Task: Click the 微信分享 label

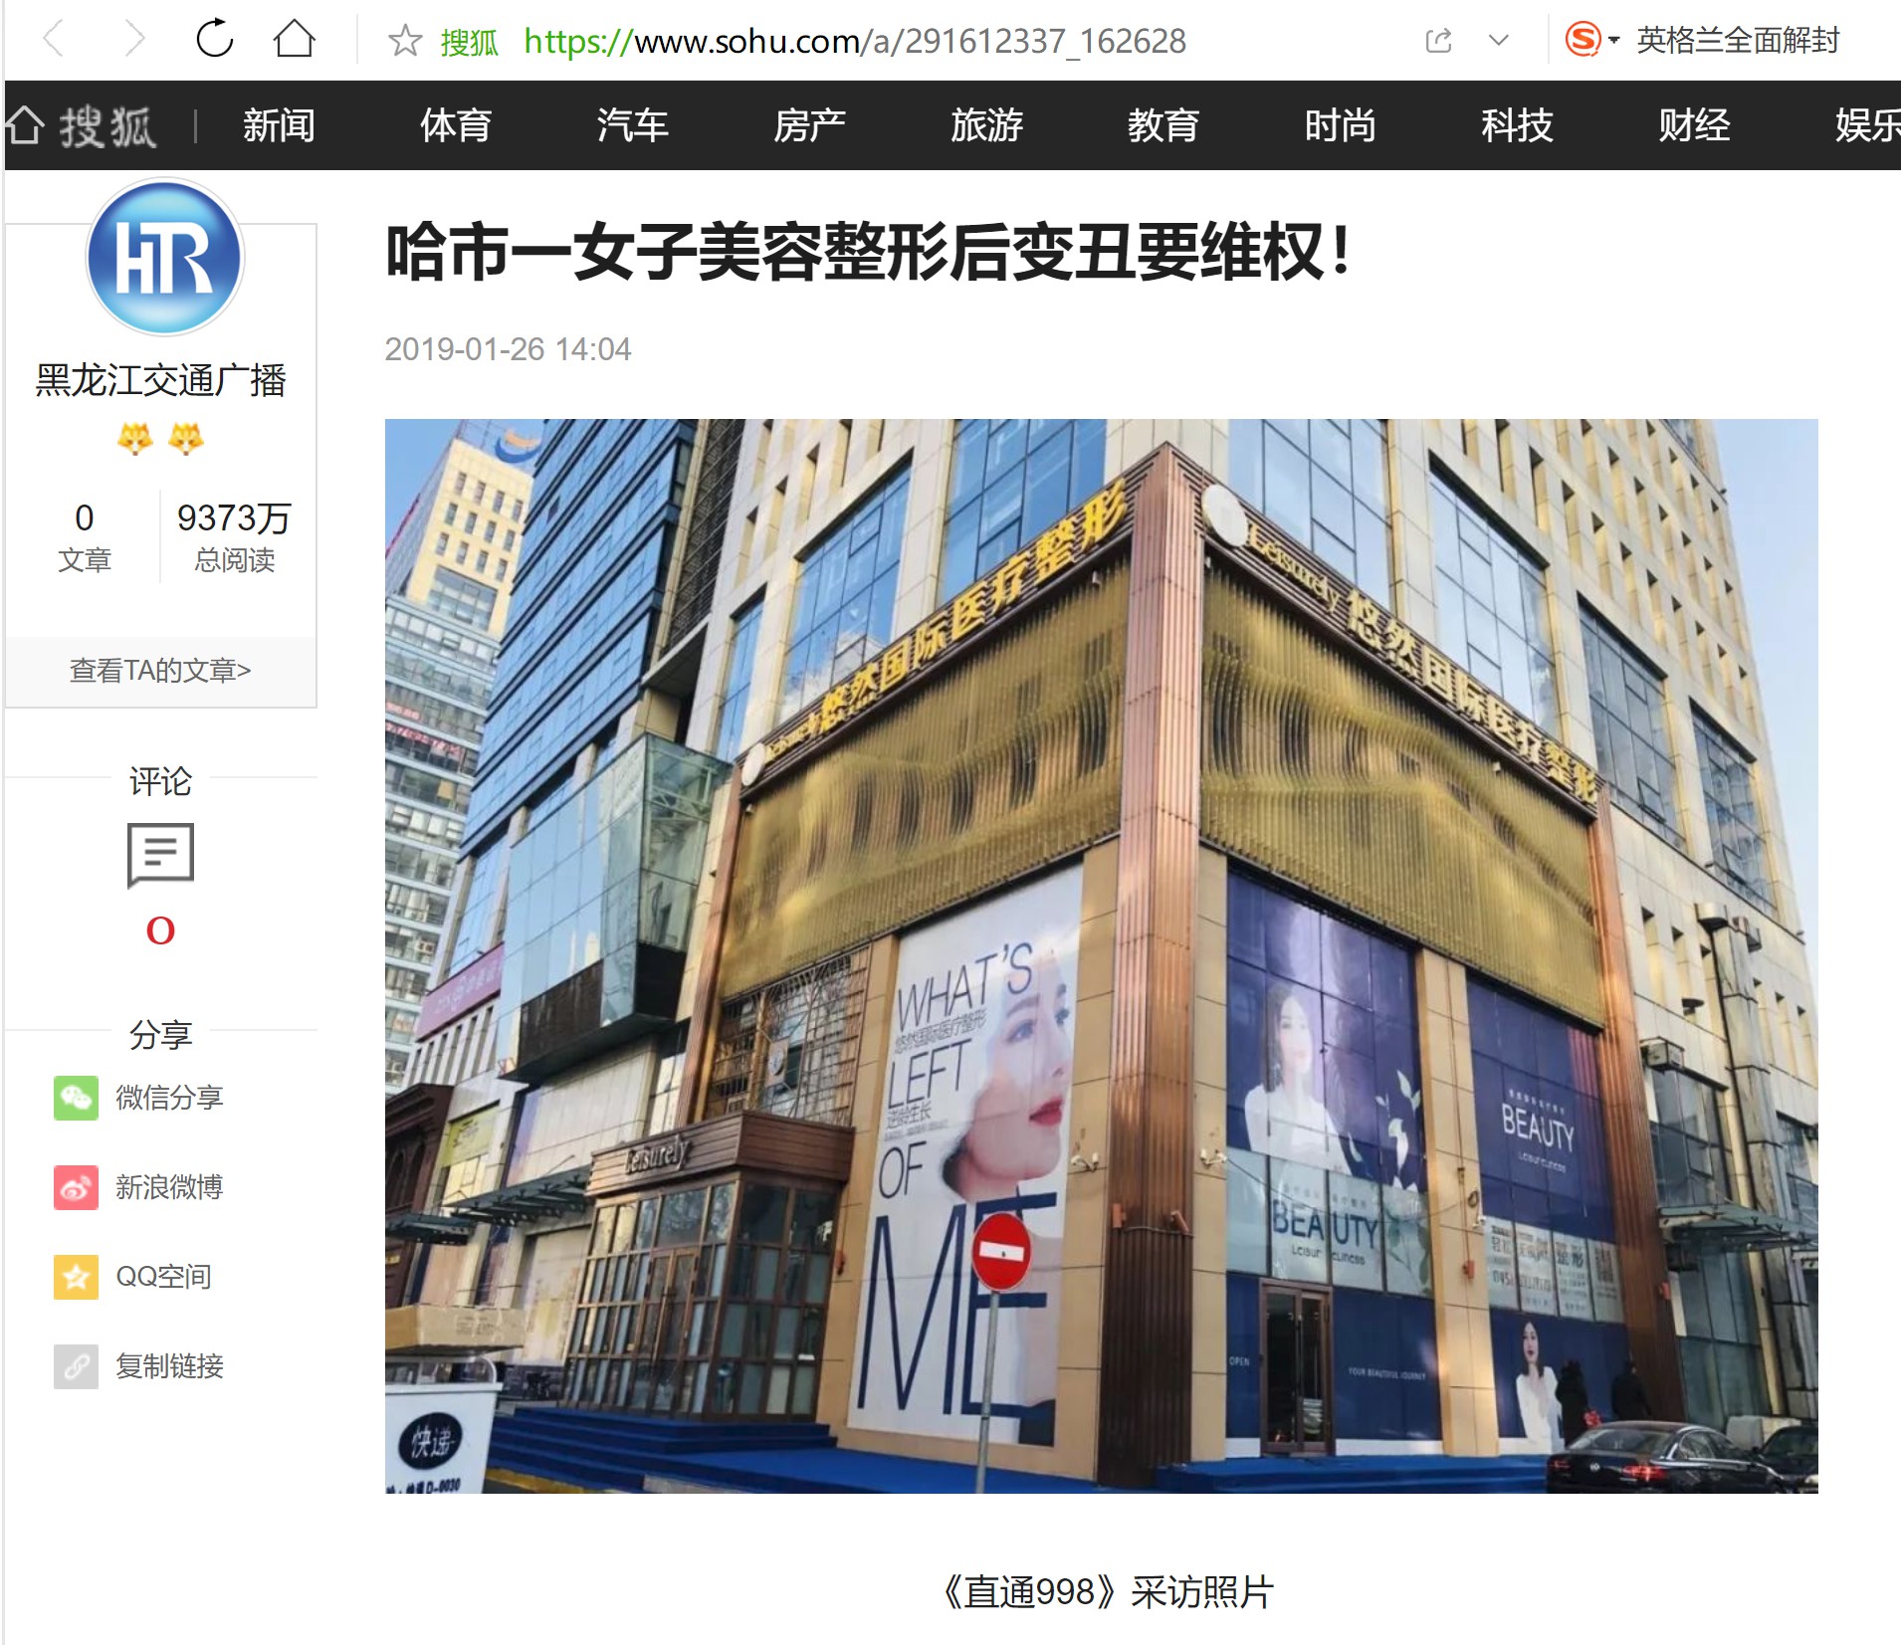Action: click(169, 1098)
